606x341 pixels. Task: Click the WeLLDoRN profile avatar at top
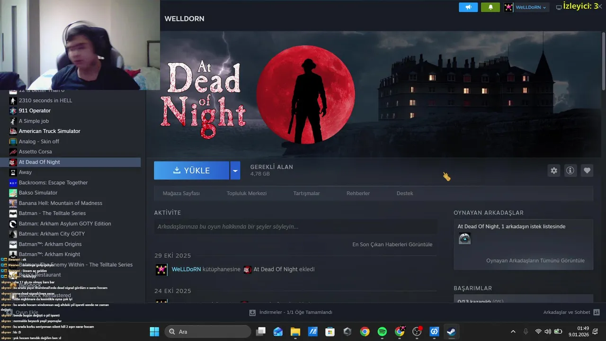click(x=508, y=7)
